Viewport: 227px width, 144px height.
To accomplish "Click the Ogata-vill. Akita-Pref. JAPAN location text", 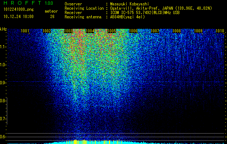I will pyautogui.click(x=161, y=8).
